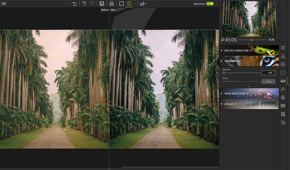The image size is (290, 170).
Task: Zoom in with the plus magnifier
Action: coord(227,40)
